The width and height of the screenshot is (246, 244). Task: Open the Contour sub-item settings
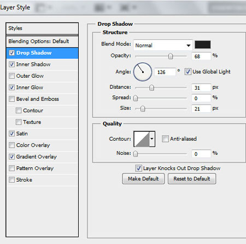point(42,111)
